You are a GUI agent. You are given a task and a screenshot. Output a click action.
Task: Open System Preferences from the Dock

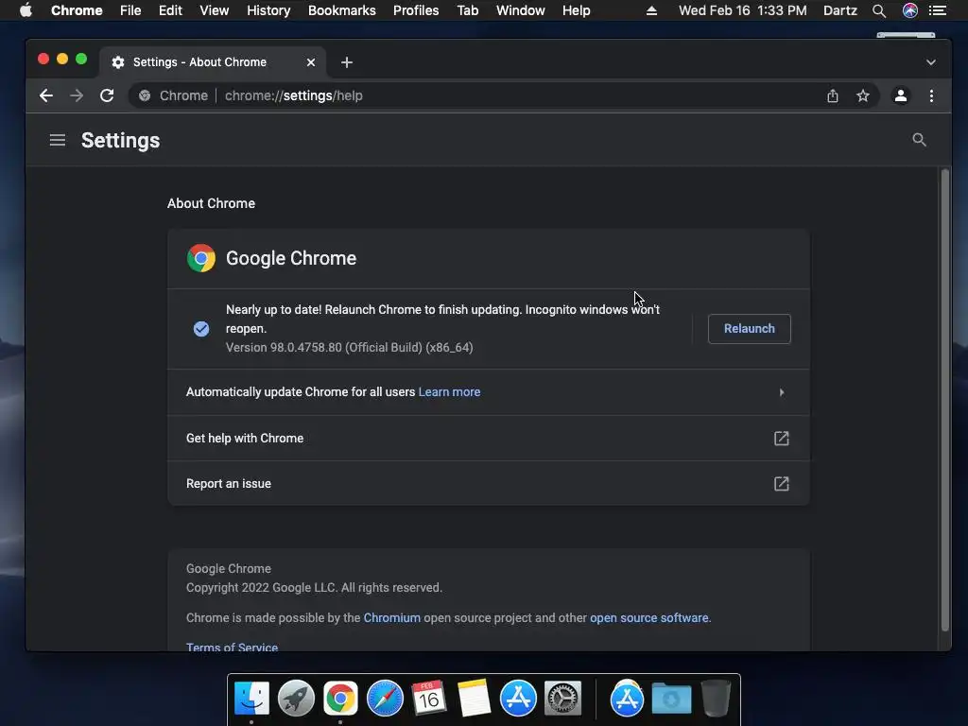coord(562,699)
